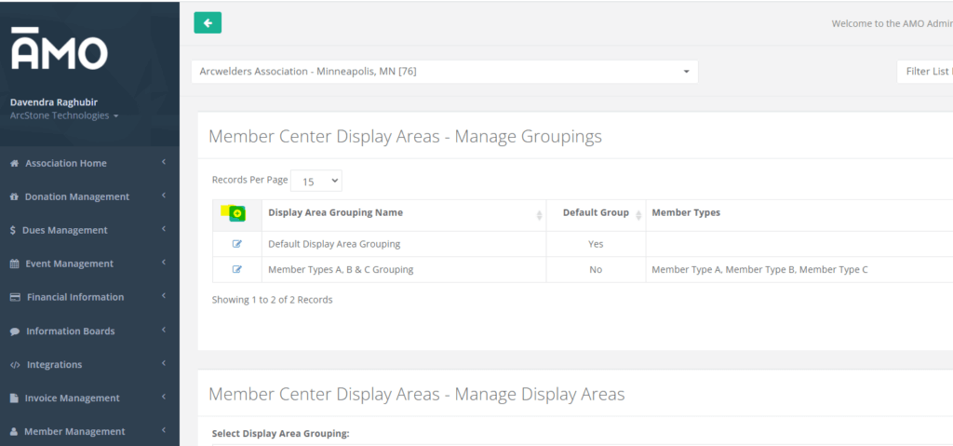Click the Event Management calendar icon
This screenshot has width=953, height=446.
pyautogui.click(x=15, y=264)
